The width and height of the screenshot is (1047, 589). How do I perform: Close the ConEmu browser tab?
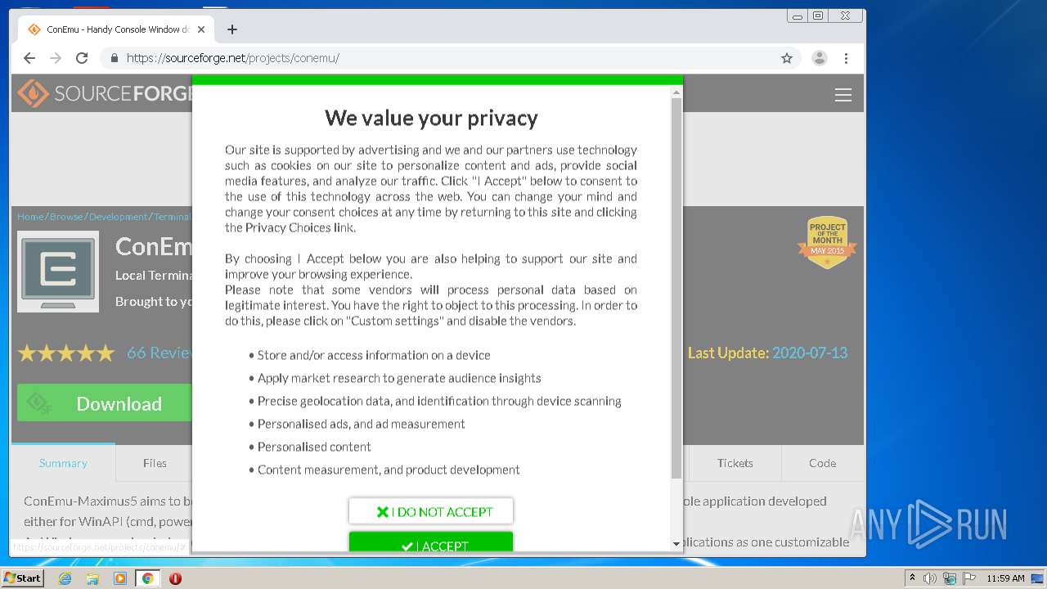point(201,29)
